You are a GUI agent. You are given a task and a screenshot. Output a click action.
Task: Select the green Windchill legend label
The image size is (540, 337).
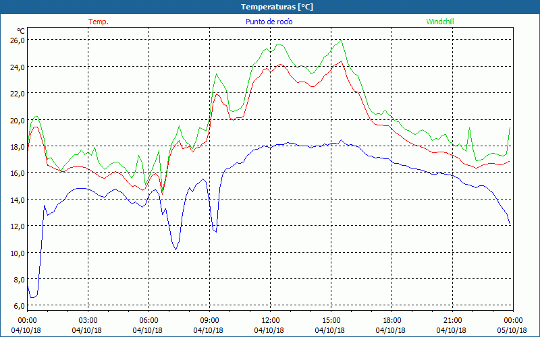440,22
